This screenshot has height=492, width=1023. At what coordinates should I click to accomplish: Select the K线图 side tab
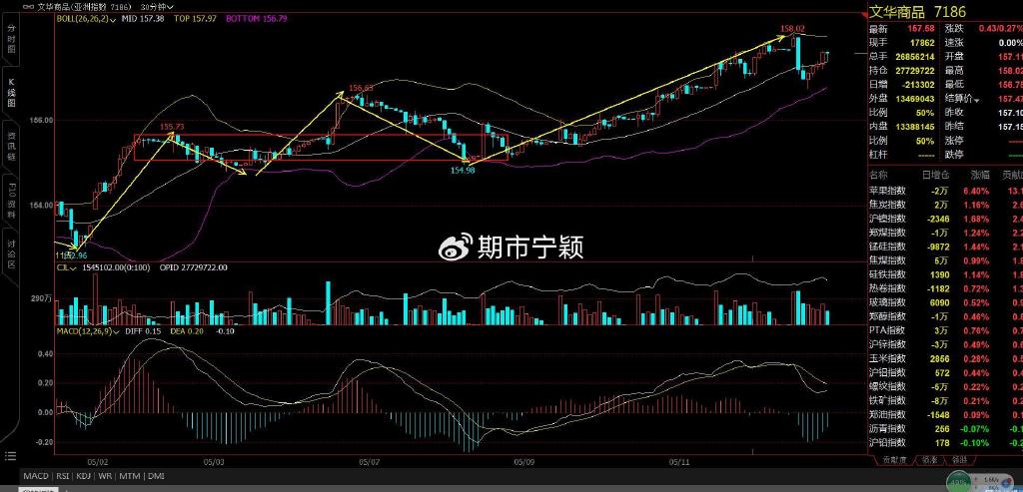click(x=11, y=91)
